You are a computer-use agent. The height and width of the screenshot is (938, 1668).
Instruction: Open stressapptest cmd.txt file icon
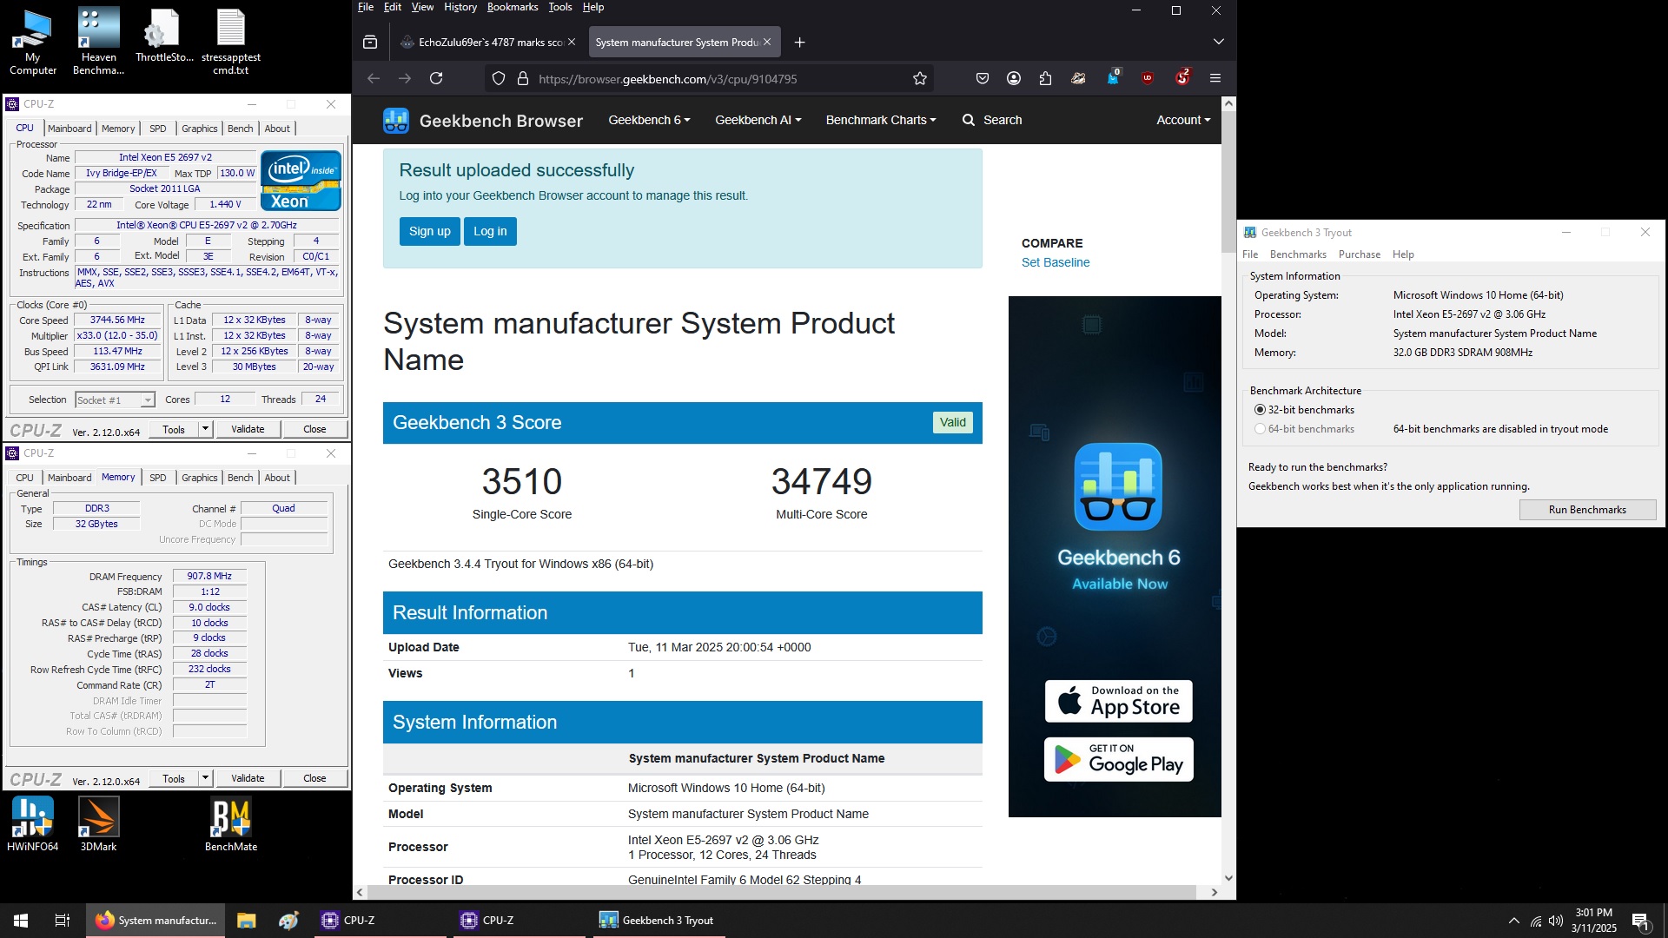[230, 42]
